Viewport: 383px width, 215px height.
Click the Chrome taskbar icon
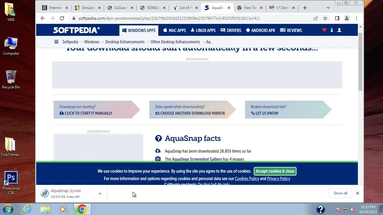point(82,209)
